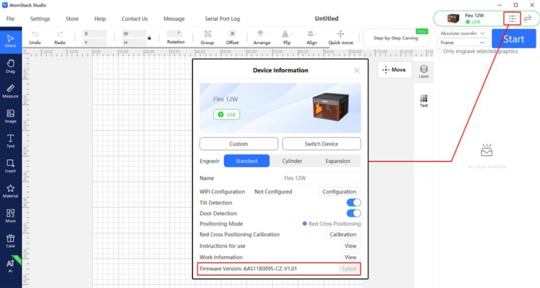
Task: Open Step-by-Step Carving
Action: coord(396,38)
